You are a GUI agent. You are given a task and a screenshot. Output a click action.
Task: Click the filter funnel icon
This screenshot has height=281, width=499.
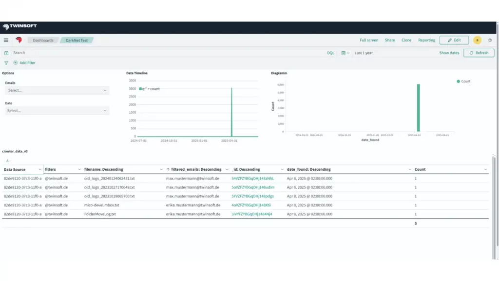6,63
